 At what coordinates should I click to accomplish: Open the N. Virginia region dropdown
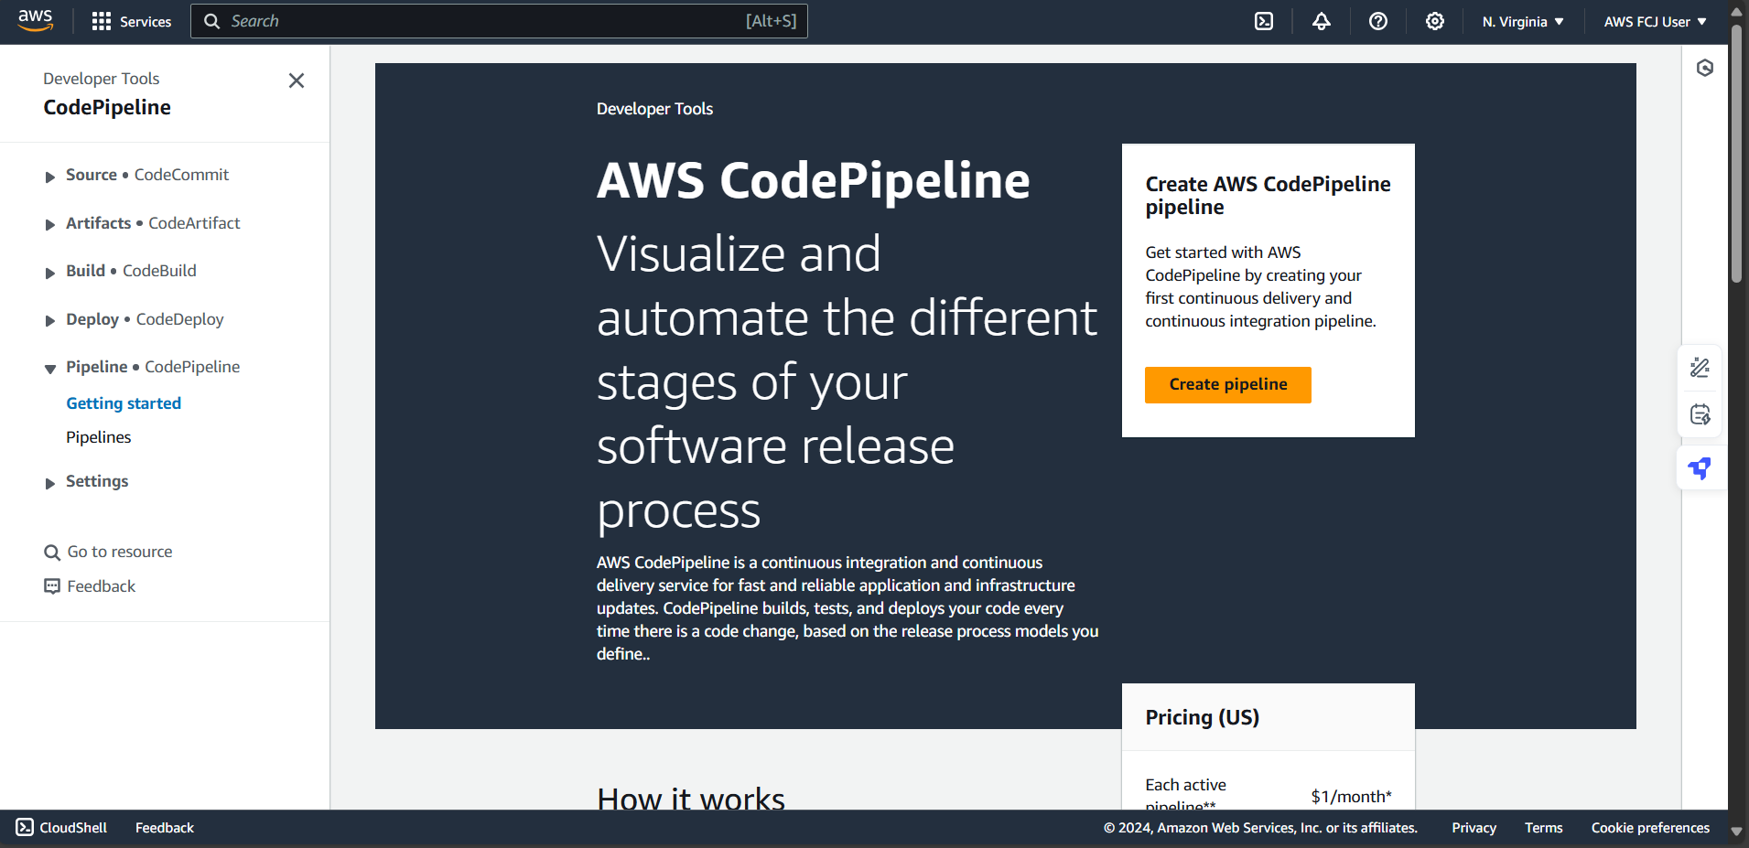[x=1522, y=21]
